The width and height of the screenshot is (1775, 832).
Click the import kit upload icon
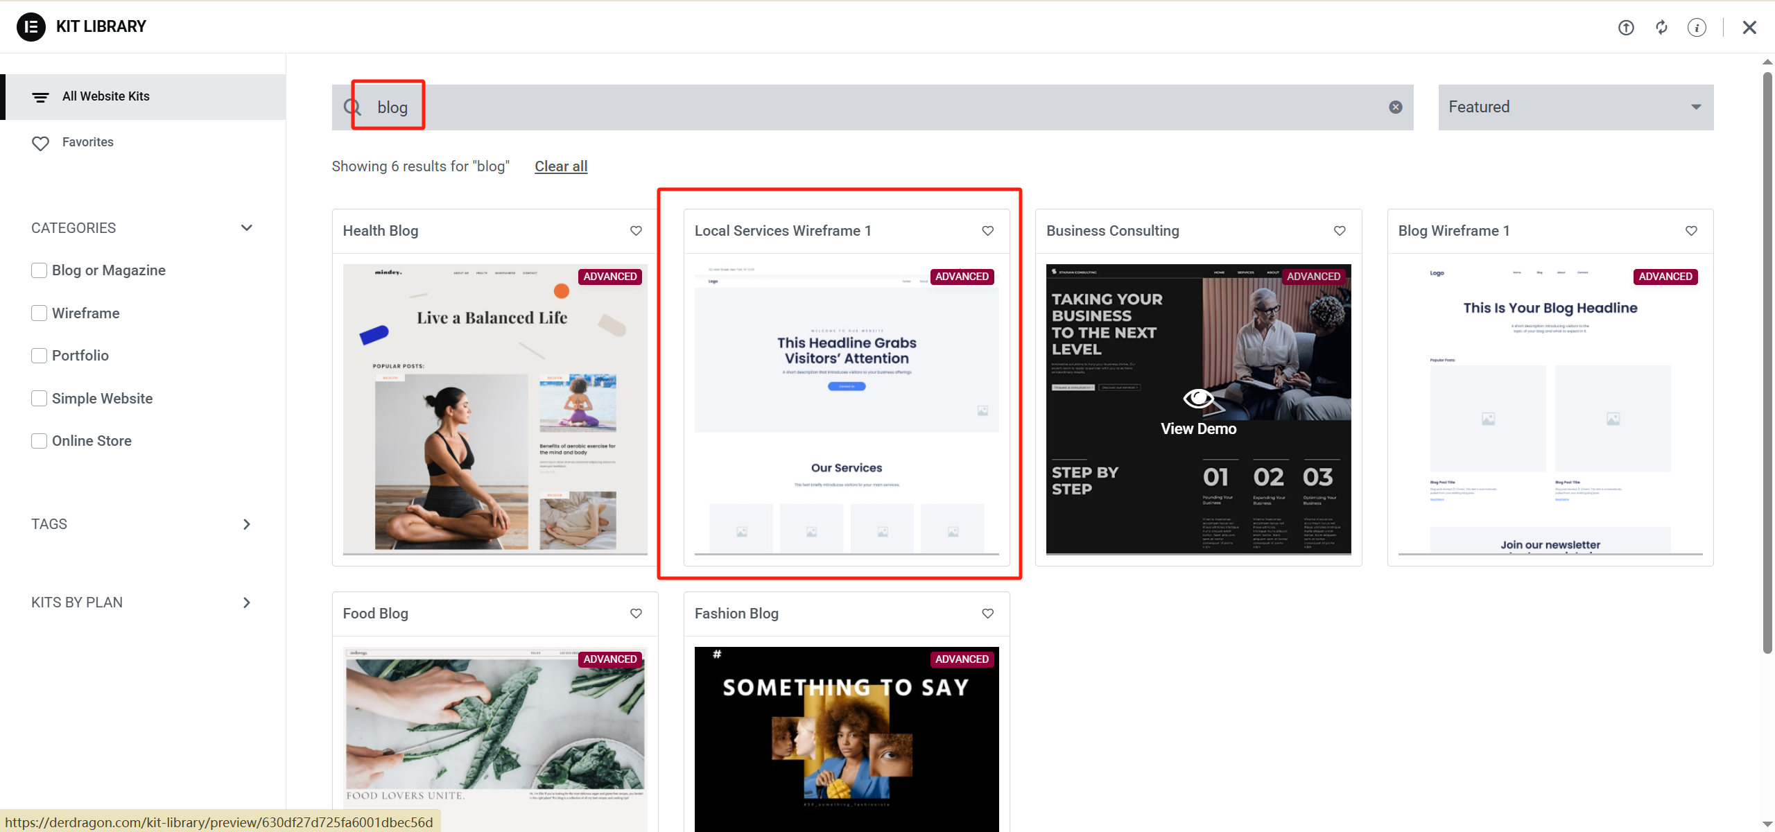[1626, 28]
